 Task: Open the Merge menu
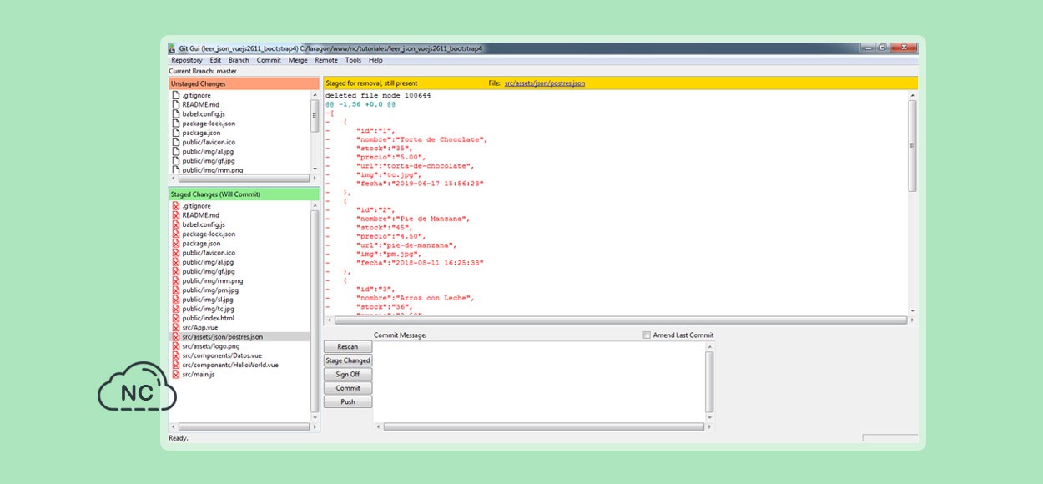click(x=298, y=60)
